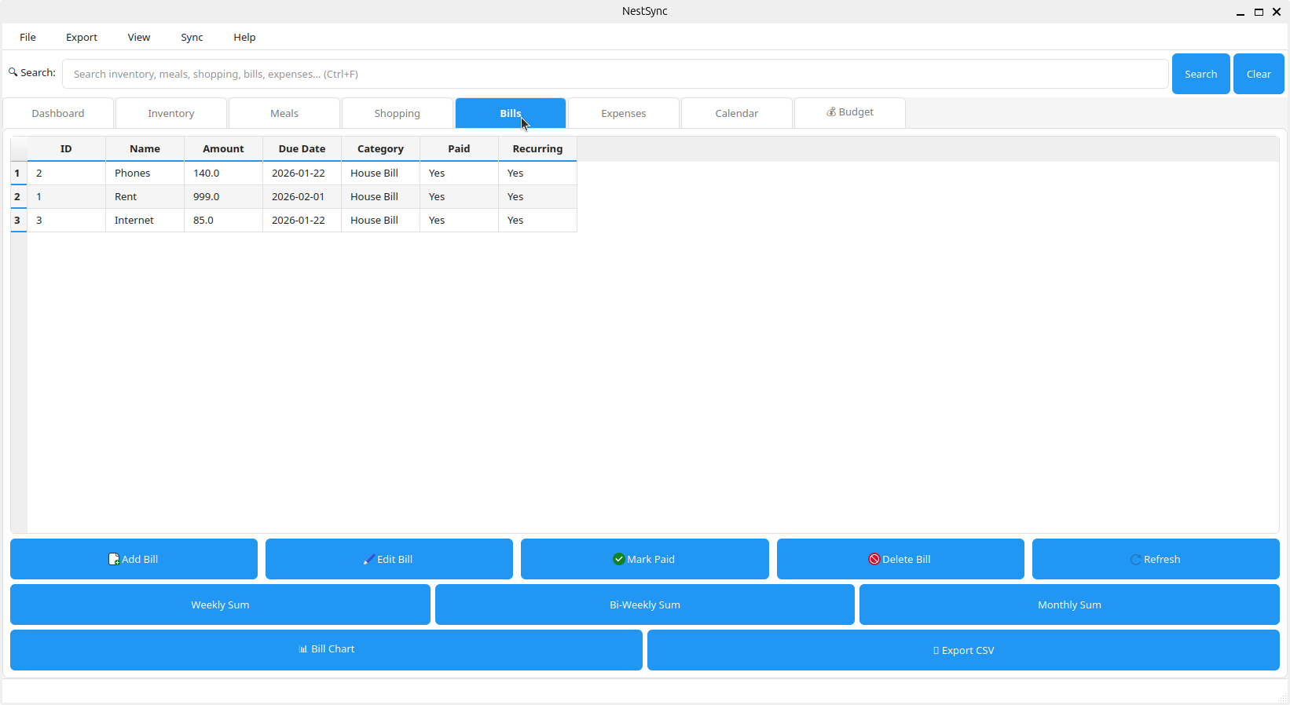Click the blue Search button
This screenshot has height=705, width=1290.
[x=1201, y=74]
